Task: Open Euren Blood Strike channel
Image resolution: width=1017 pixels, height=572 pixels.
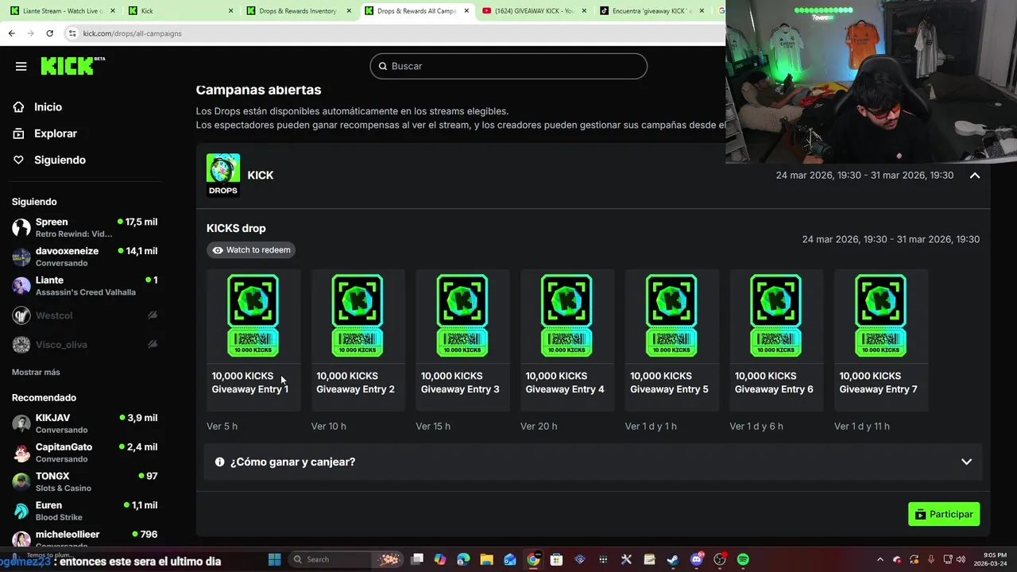Action: click(x=84, y=511)
